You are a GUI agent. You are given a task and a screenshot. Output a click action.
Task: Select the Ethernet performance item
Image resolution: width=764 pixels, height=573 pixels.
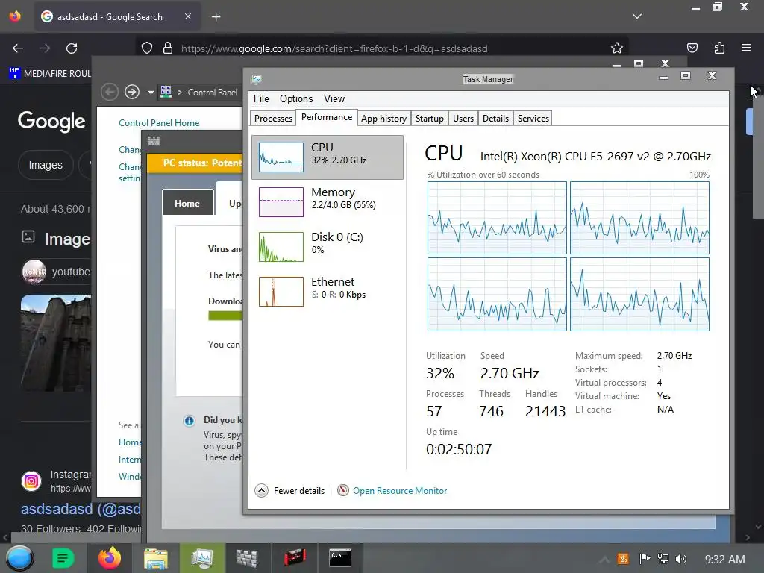coord(328,292)
